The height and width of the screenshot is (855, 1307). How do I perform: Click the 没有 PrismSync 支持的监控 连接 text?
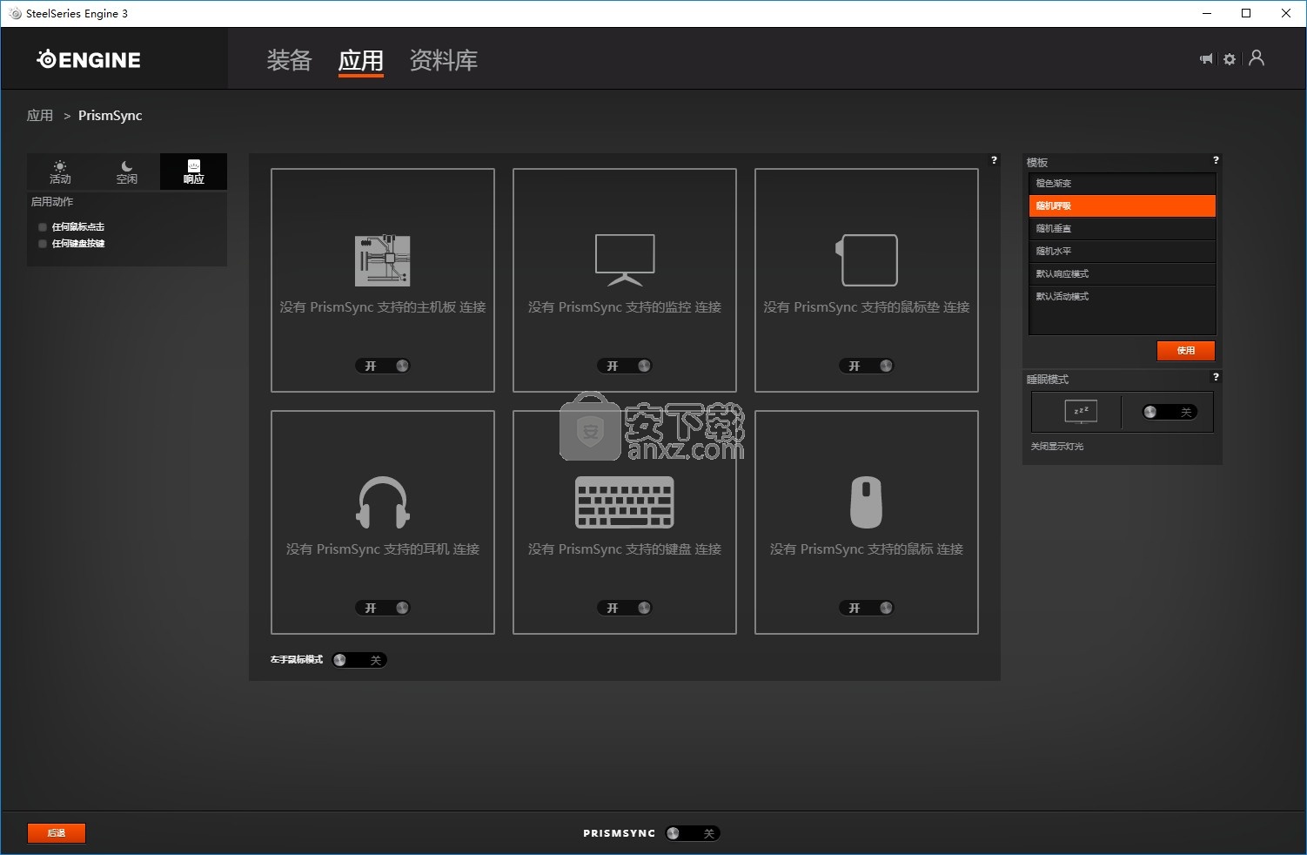click(625, 307)
